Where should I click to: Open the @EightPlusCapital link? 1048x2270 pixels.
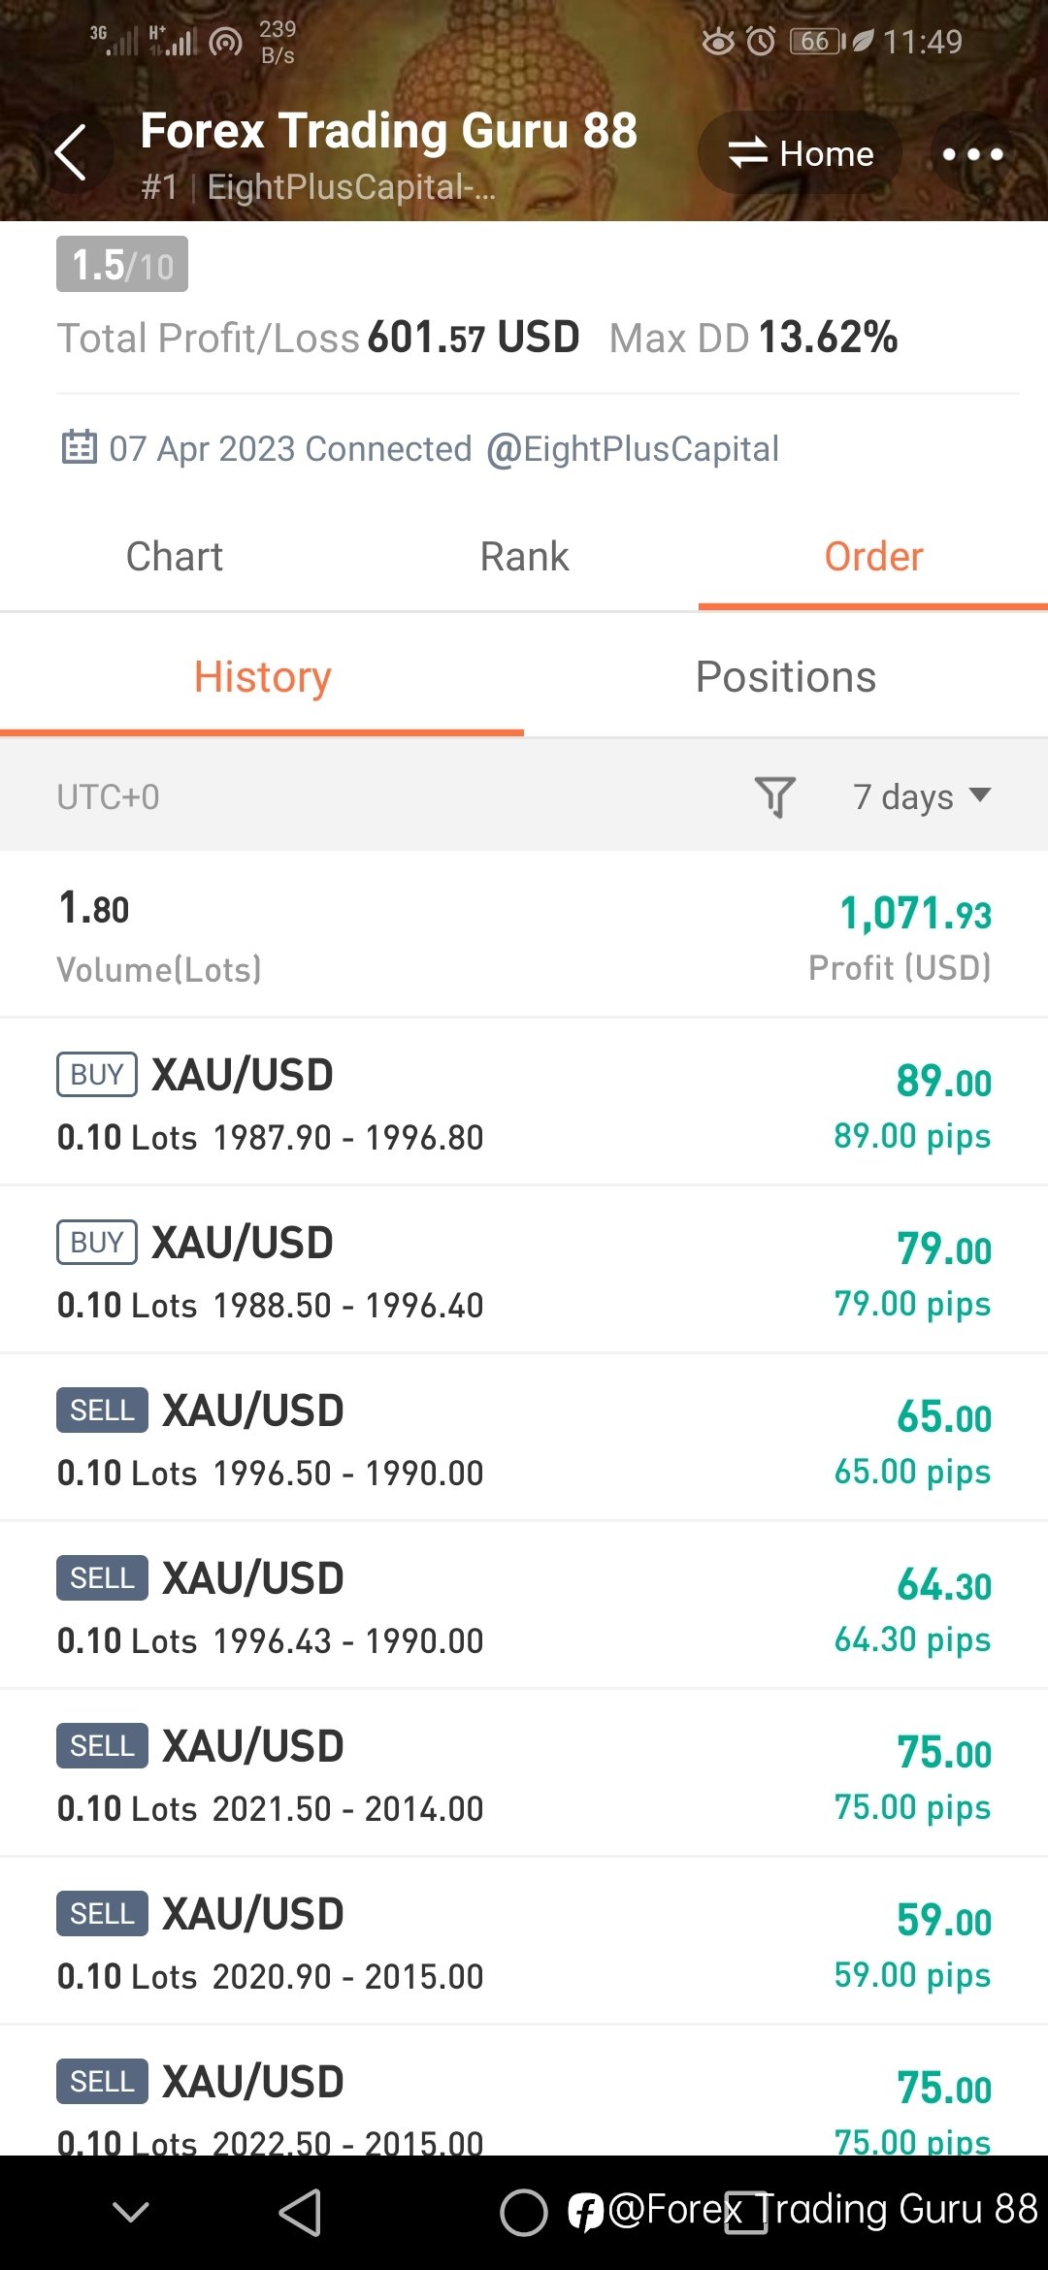[x=633, y=449]
